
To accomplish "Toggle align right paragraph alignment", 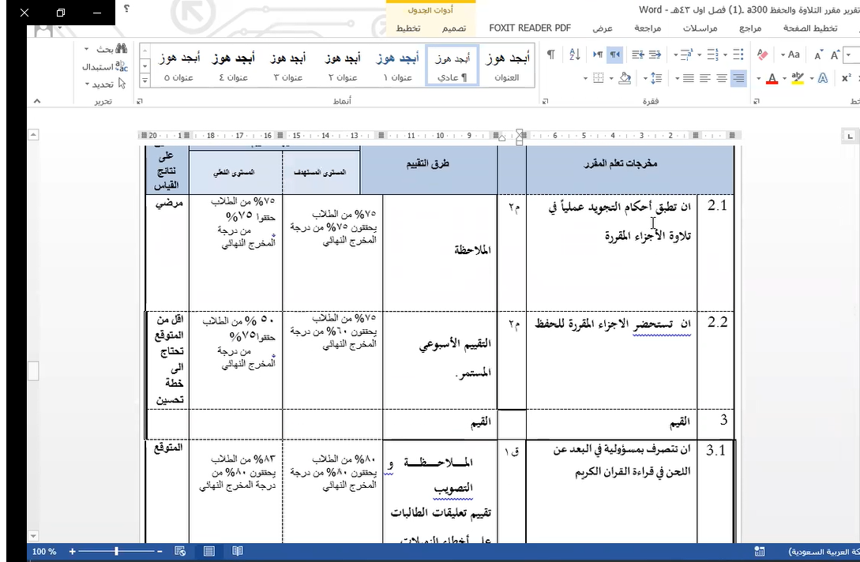I will 738,78.
